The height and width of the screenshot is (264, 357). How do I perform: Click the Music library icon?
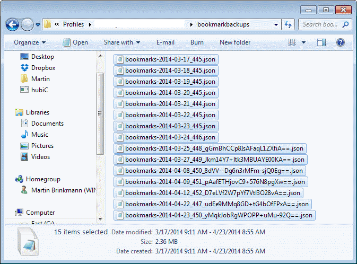tap(24, 134)
